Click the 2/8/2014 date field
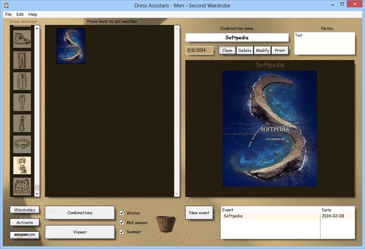The image size is (365, 249). [199, 50]
